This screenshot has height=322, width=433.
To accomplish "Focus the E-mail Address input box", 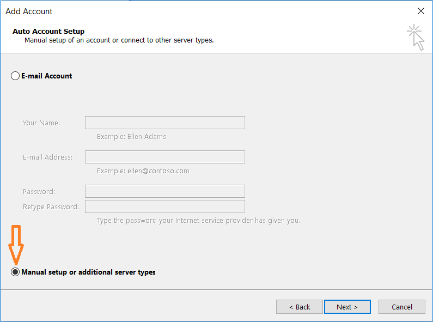I will point(165,157).
